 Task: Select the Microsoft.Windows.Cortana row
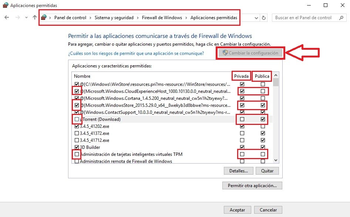tap(172, 98)
